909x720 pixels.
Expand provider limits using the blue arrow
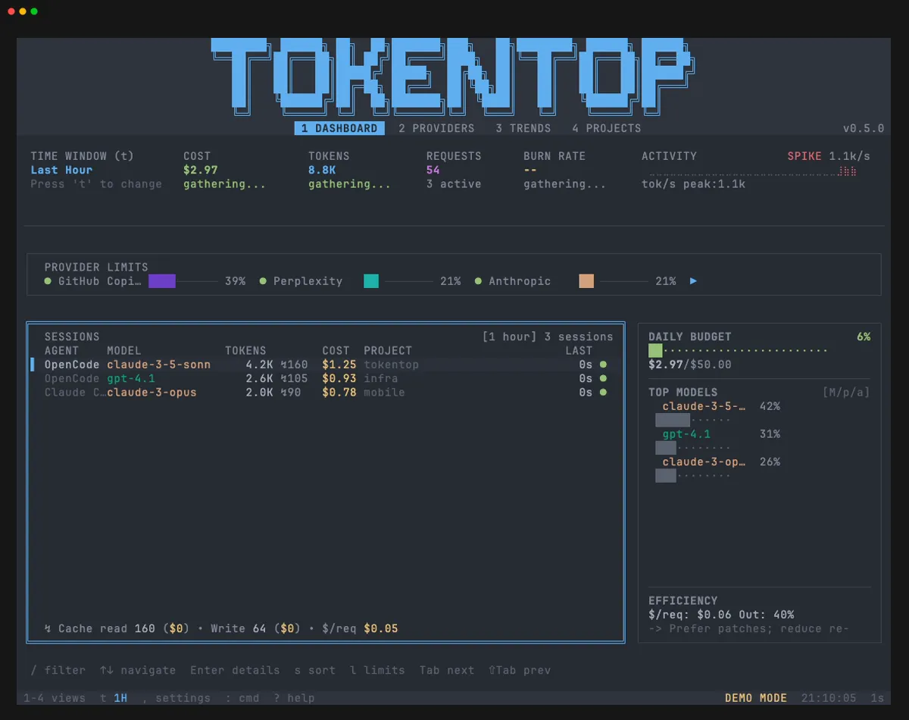pyautogui.click(x=693, y=280)
